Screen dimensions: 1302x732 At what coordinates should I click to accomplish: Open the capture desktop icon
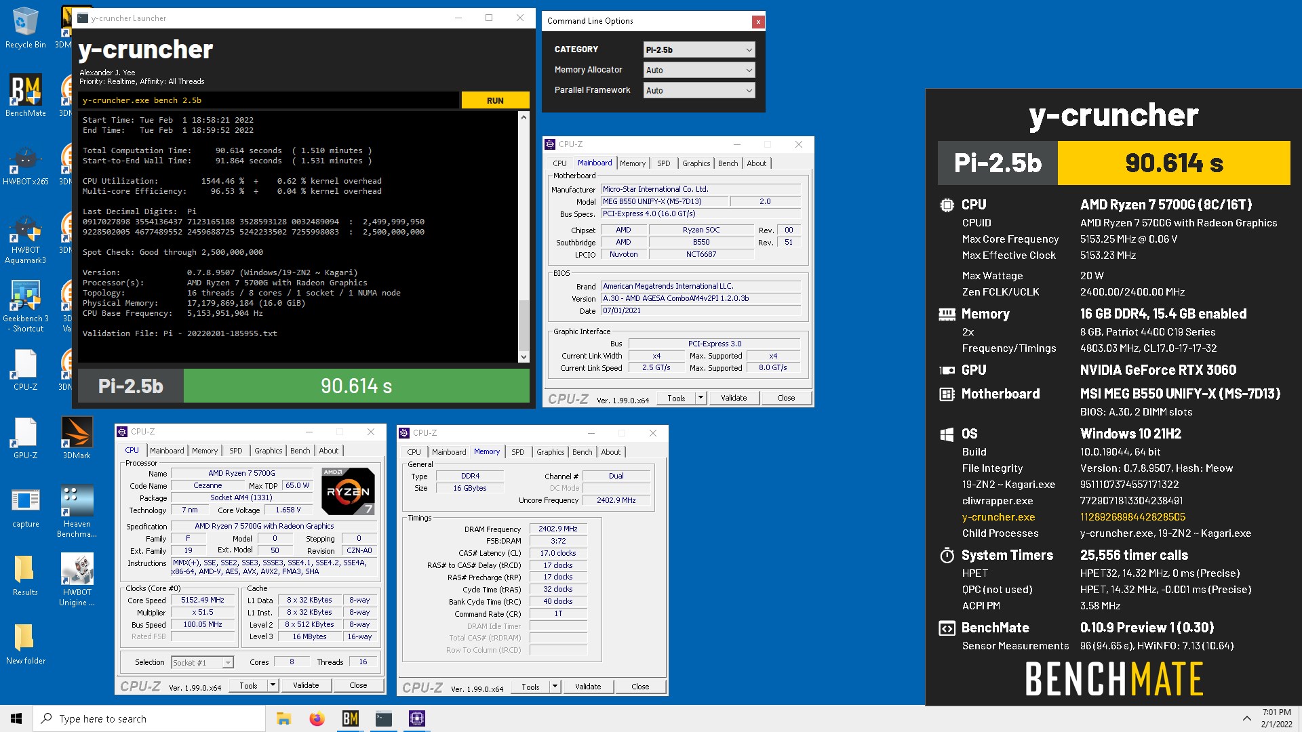(x=25, y=506)
